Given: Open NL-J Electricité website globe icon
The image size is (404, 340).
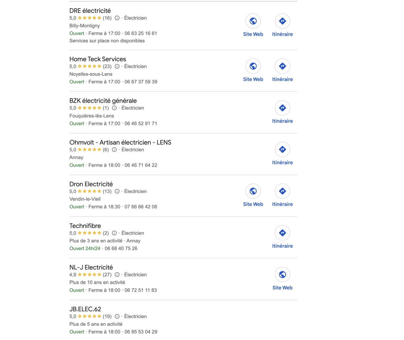Looking at the screenshot, I should click(x=282, y=274).
